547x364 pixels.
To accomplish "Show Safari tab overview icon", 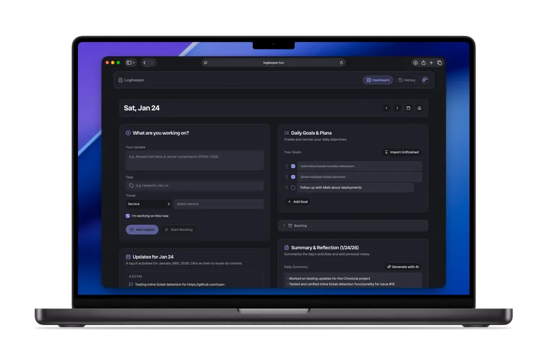I will [x=439, y=63].
